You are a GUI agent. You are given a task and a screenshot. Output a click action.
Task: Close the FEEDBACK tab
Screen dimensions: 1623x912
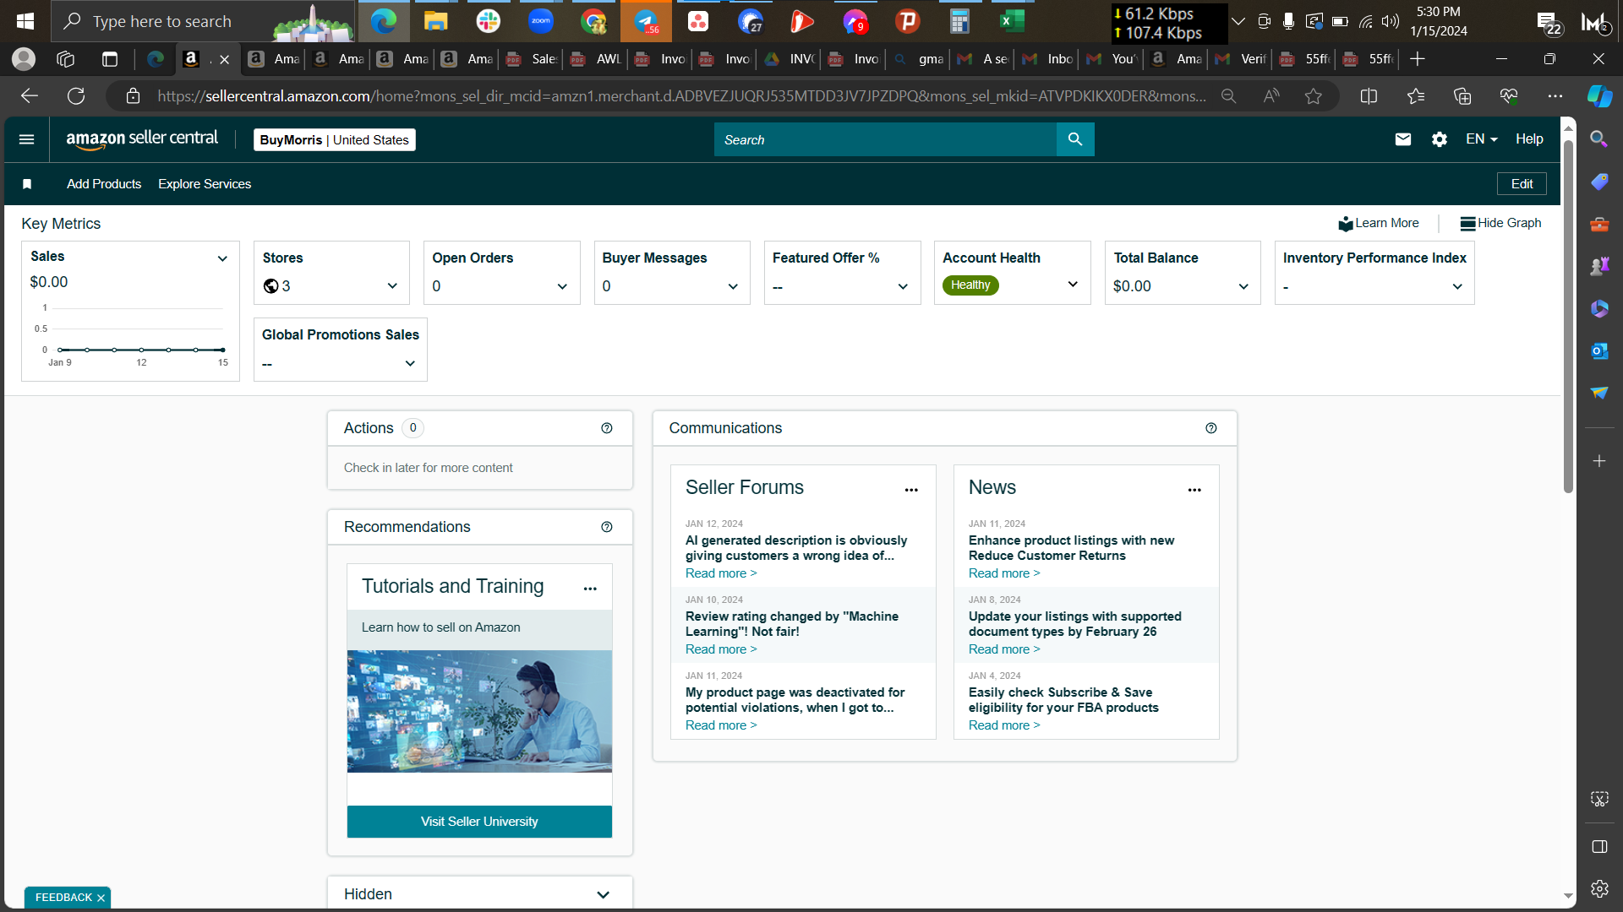pos(101,898)
